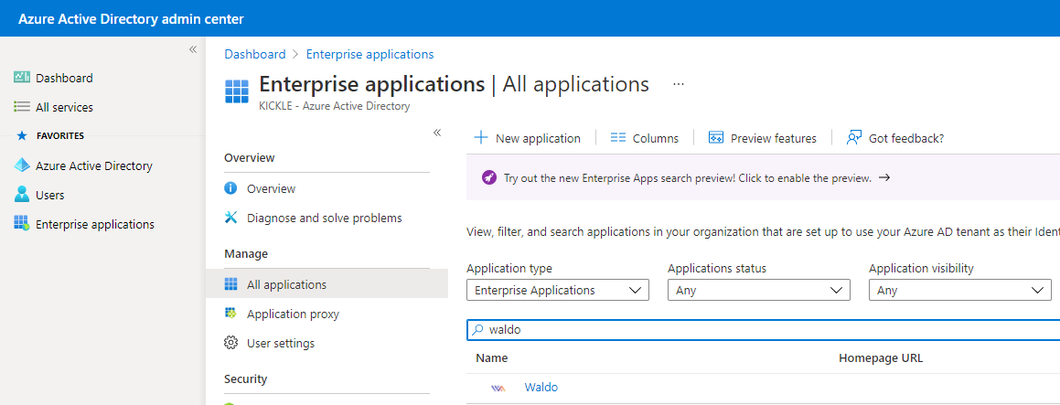Open the Waldo application link
The image size is (1060, 405).
(541, 388)
